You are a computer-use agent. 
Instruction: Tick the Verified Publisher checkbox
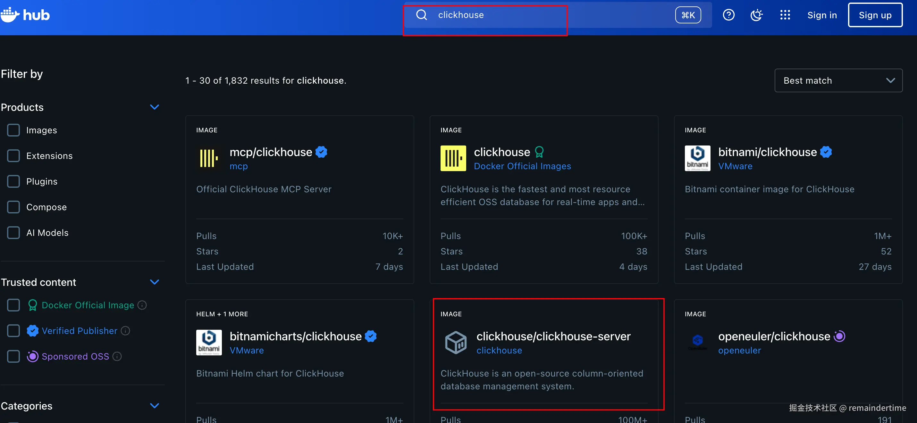tap(13, 330)
